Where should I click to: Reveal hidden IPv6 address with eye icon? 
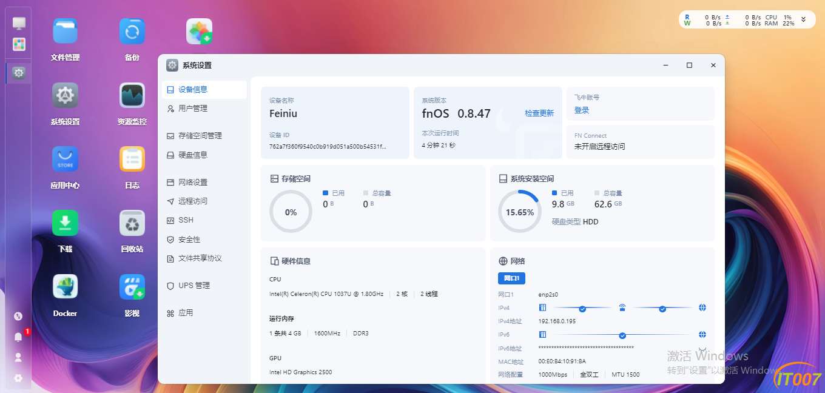point(702,350)
